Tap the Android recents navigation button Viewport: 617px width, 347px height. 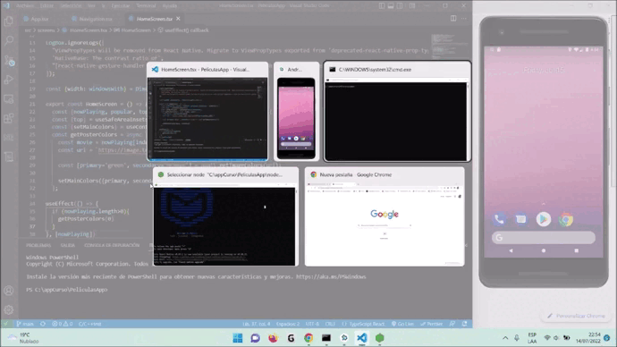click(x=577, y=250)
